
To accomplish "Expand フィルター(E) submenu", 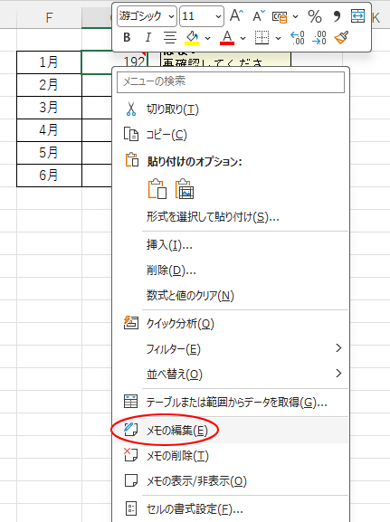I will 231,349.
